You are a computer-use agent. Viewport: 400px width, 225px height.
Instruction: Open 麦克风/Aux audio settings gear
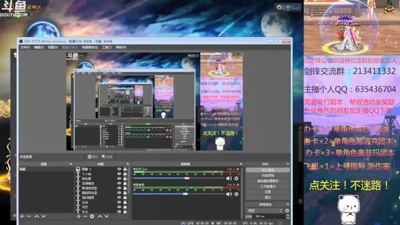coord(236,178)
